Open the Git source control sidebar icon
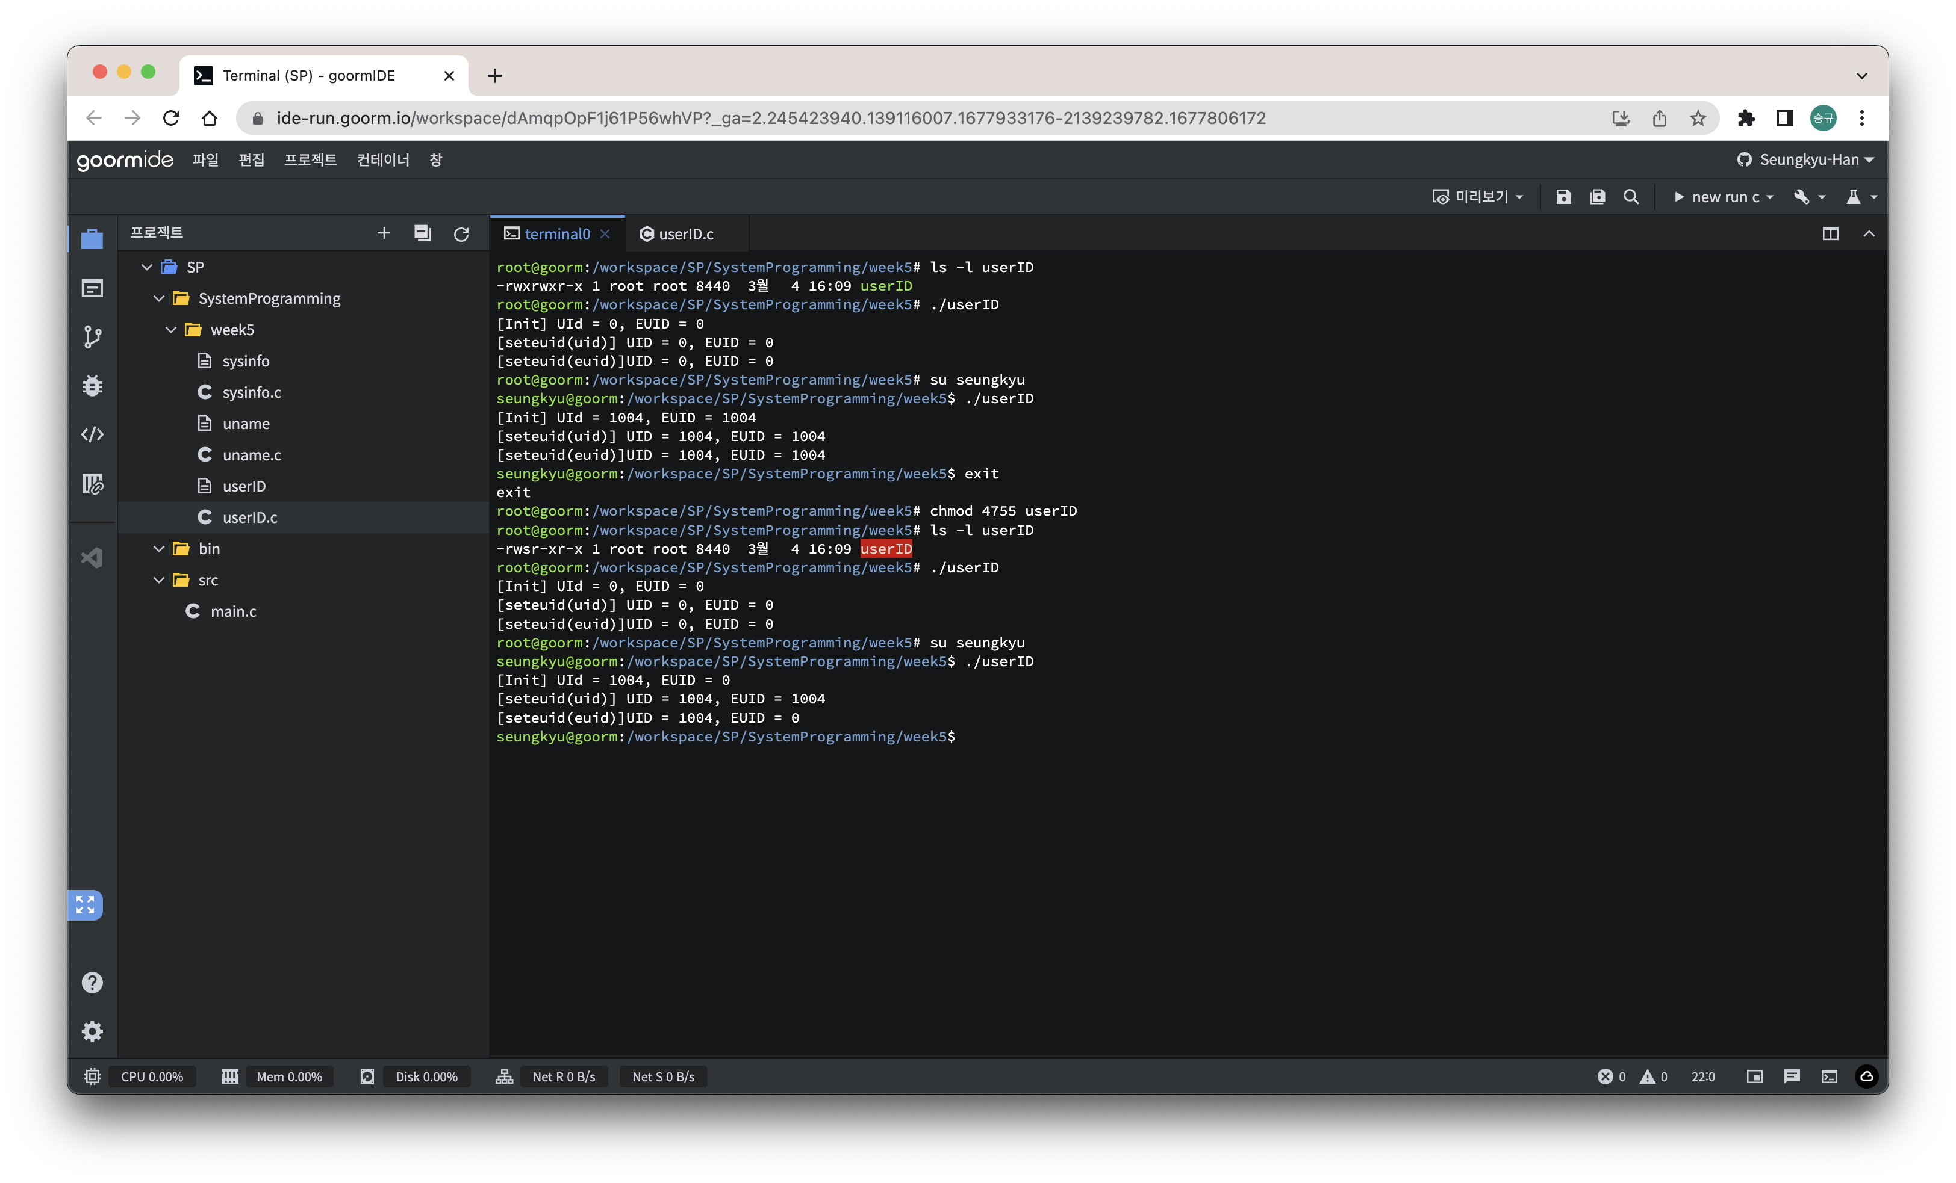This screenshot has width=1956, height=1183. click(x=92, y=337)
